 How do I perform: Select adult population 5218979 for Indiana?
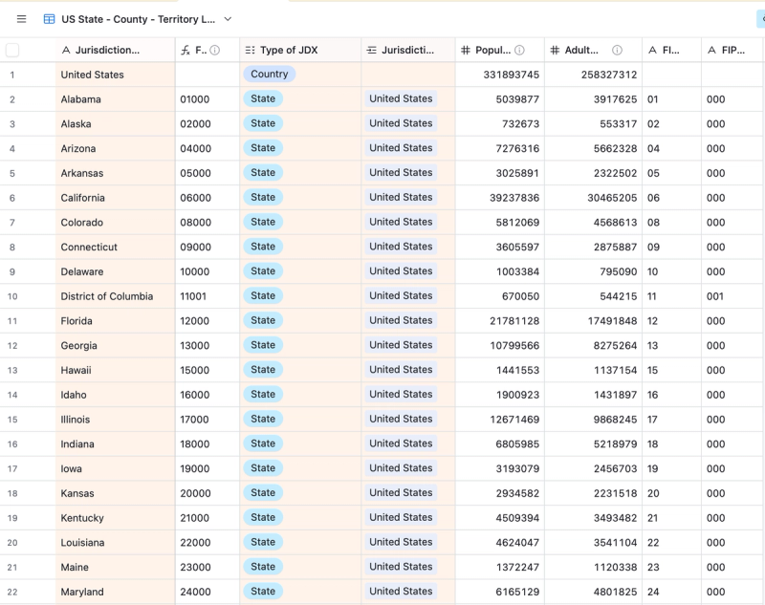tap(593, 443)
